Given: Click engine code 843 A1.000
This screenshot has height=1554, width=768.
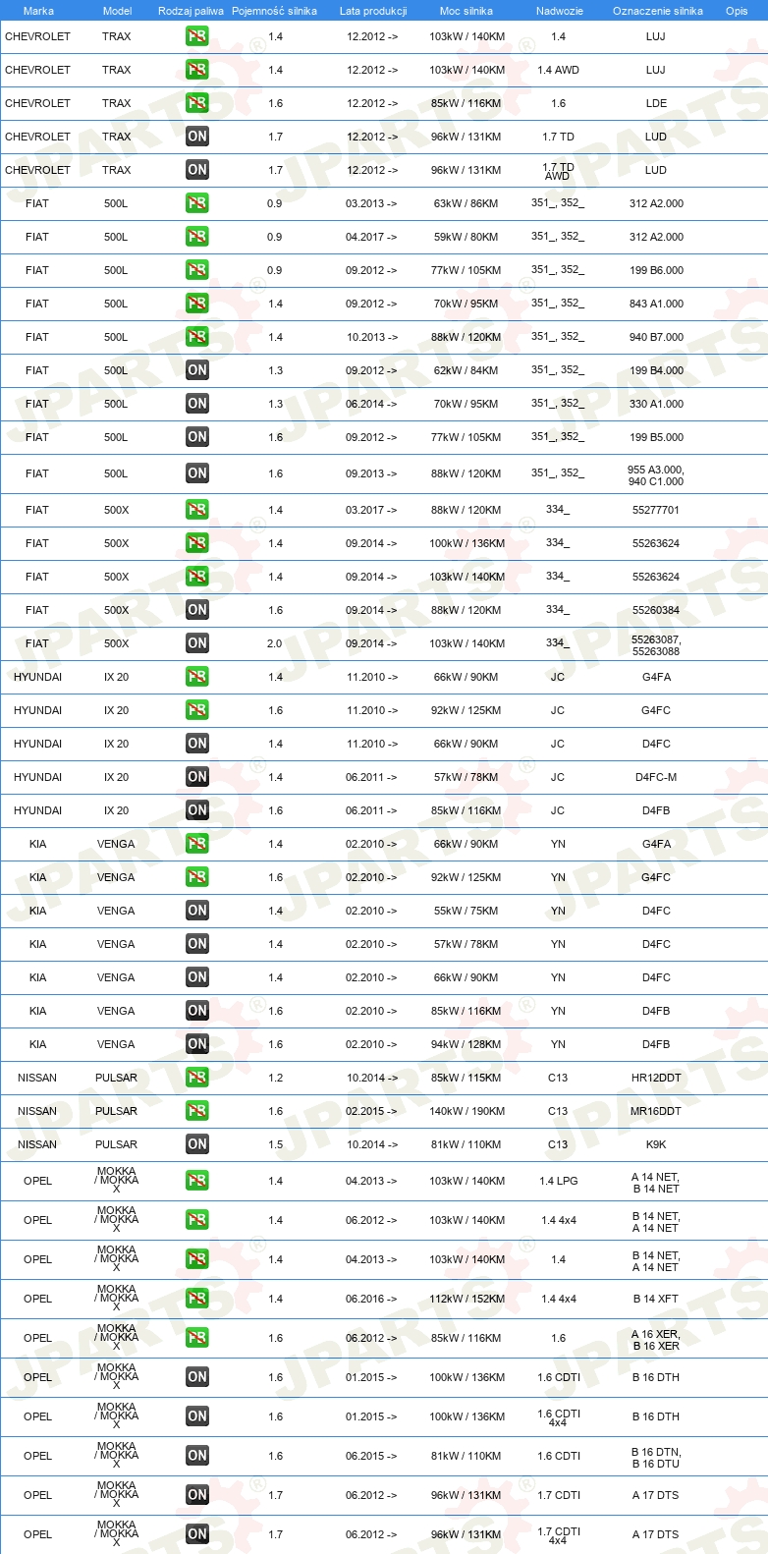Looking at the screenshot, I should pyautogui.click(x=656, y=304).
